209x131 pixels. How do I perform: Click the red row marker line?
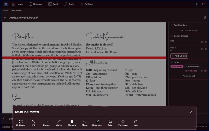click(84, 58)
